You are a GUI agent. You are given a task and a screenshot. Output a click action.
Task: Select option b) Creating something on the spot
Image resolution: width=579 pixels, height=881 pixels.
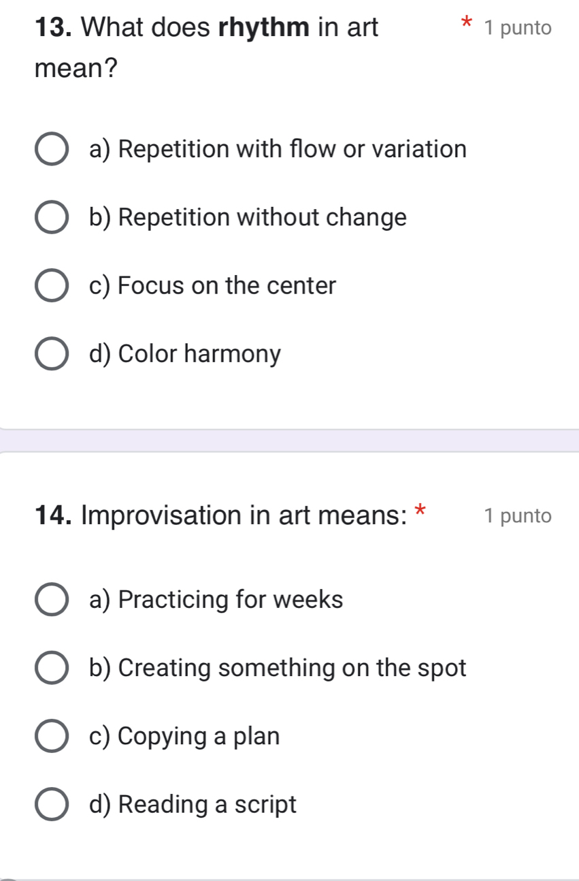click(51, 667)
